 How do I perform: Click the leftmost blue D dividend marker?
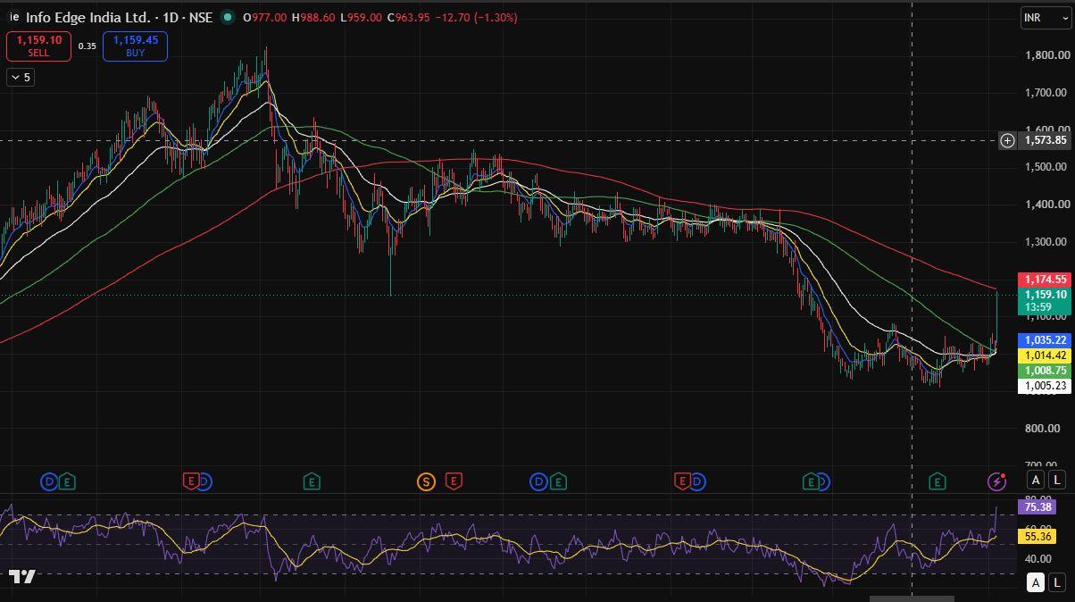point(49,482)
